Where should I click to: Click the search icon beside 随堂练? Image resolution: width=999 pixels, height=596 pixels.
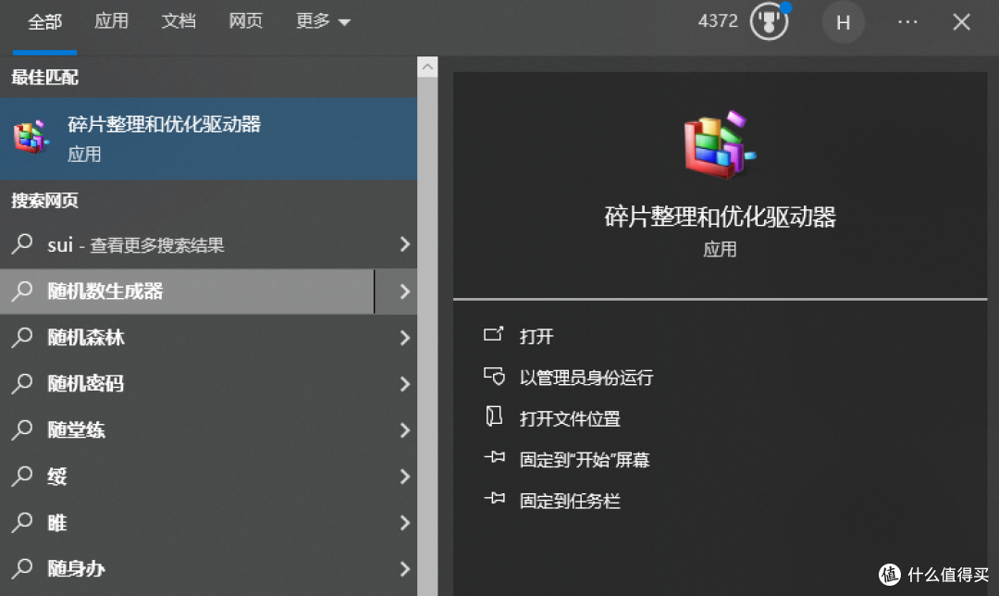[22, 429]
